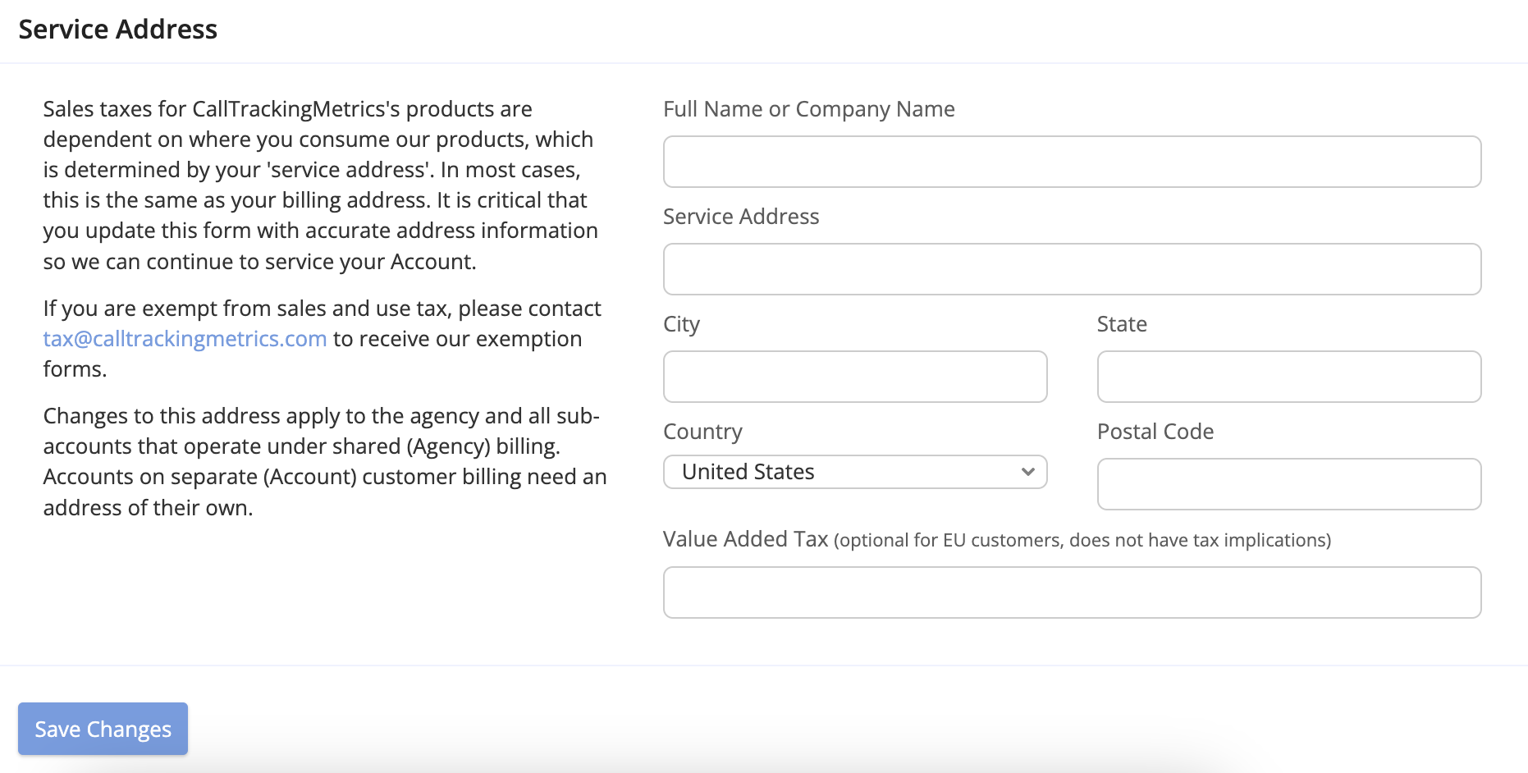1528x773 pixels.
Task: Click the paragraph about agency sub-accounts billing
Action: click(x=324, y=461)
